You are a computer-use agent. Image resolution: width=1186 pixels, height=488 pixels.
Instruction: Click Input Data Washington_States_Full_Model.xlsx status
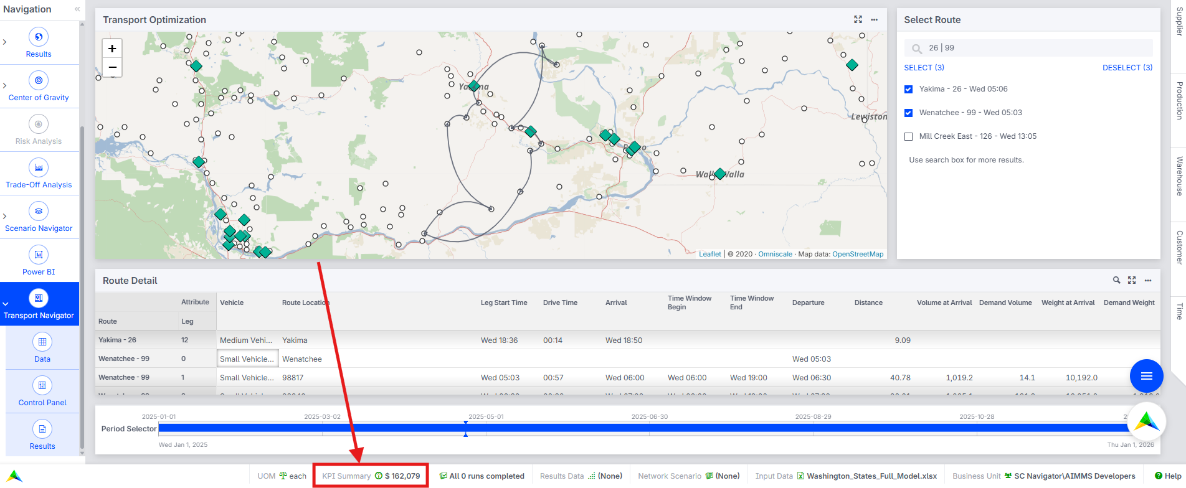tap(846, 476)
